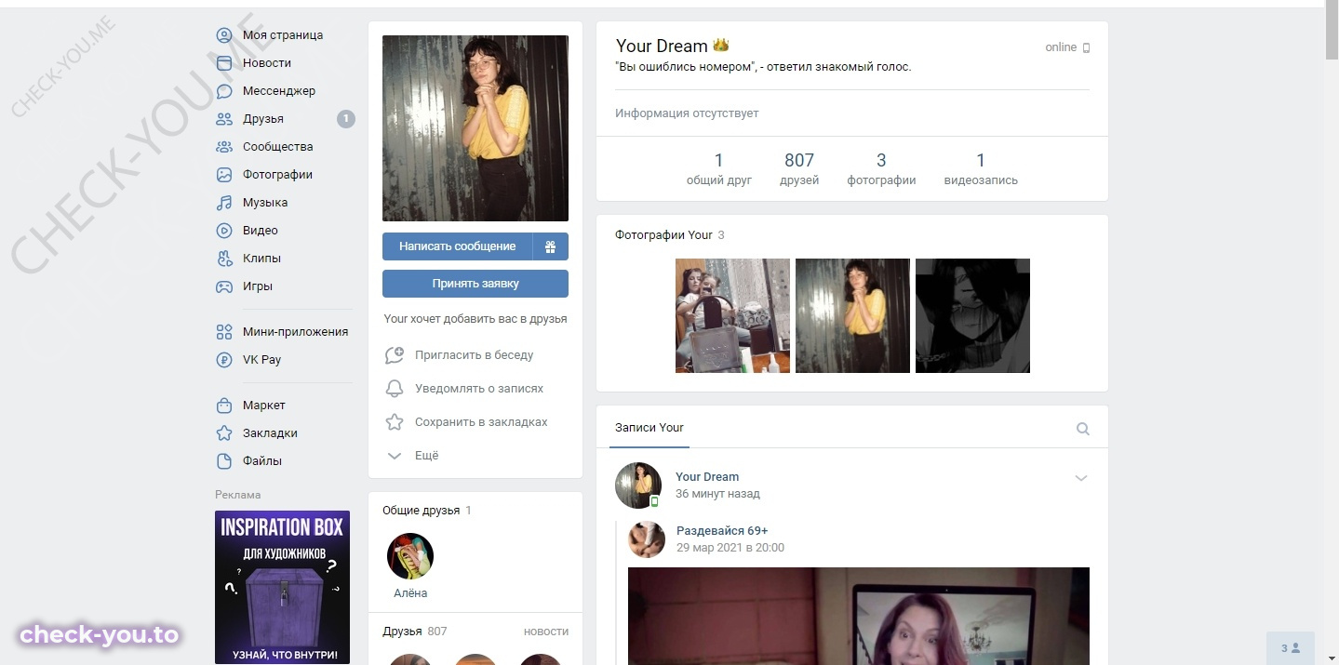This screenshot has height=665, width=1339.
Task: Click the friend request badge showing 1
Action: (x=346, y=119)
